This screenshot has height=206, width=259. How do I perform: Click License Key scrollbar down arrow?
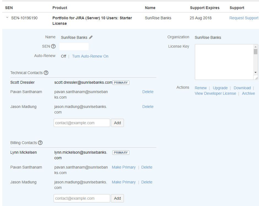tap(255, 72)
